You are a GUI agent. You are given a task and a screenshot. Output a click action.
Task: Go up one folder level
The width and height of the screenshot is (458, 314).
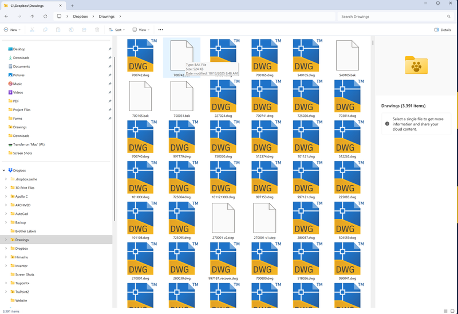pos(32,16)
